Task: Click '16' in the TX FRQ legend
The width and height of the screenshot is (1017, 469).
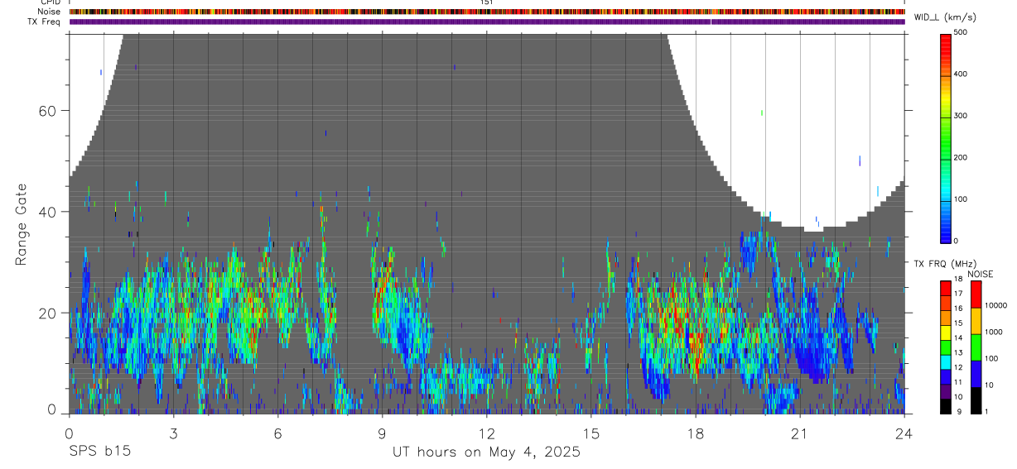Action: point(960,309)
